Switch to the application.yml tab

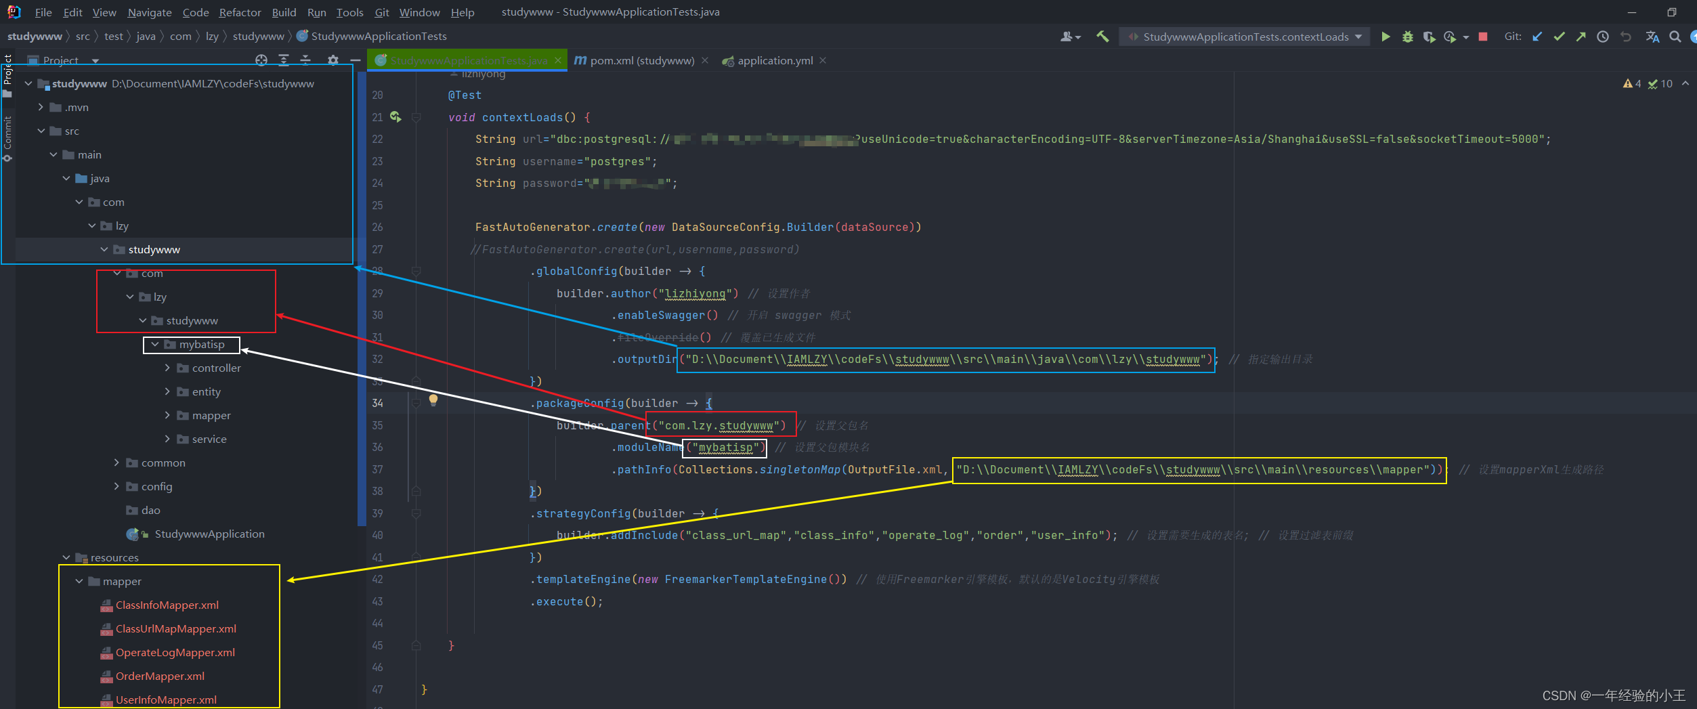tap(775, 60)
